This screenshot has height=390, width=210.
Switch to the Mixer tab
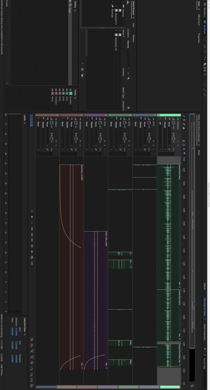coord(199,152)
